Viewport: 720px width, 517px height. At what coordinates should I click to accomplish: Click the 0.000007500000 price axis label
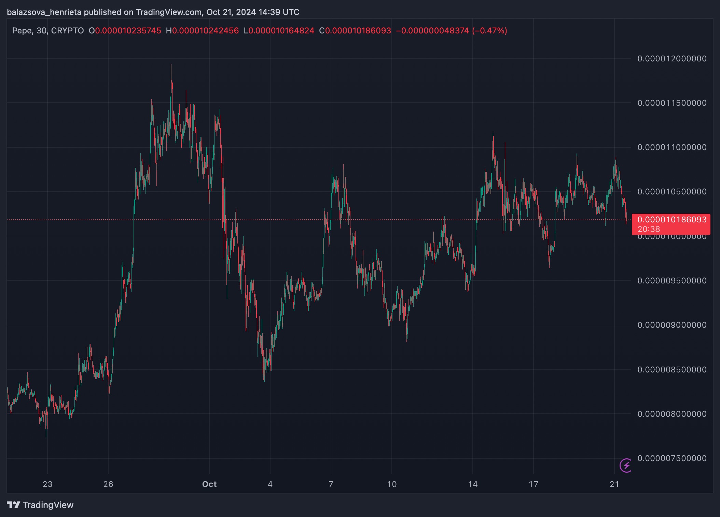pyautogui.click(x=672, y=458)
